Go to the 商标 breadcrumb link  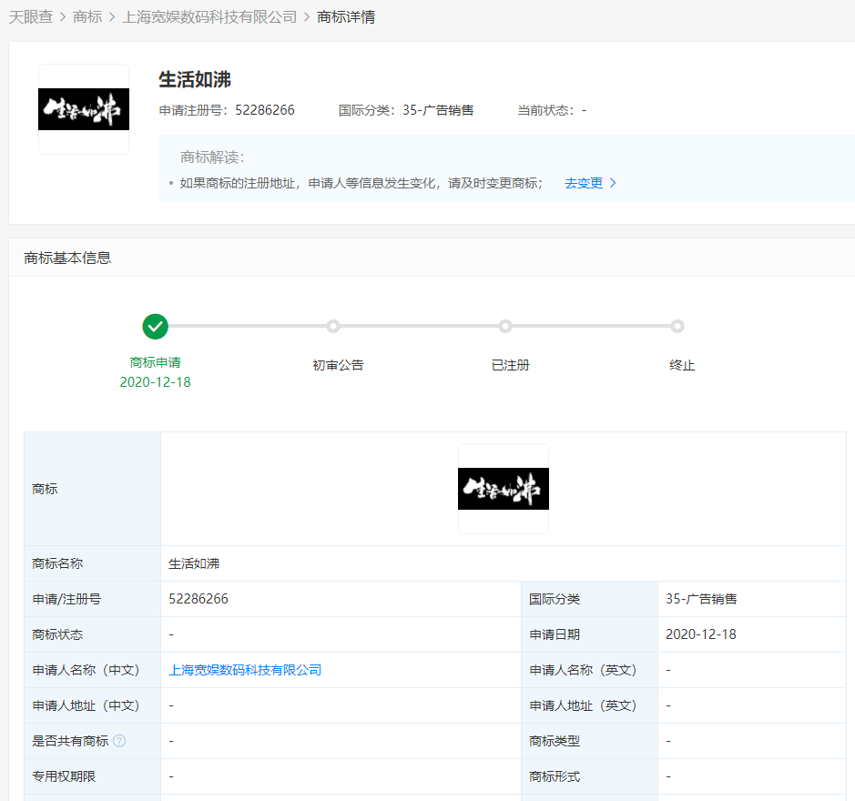point(87,17)
